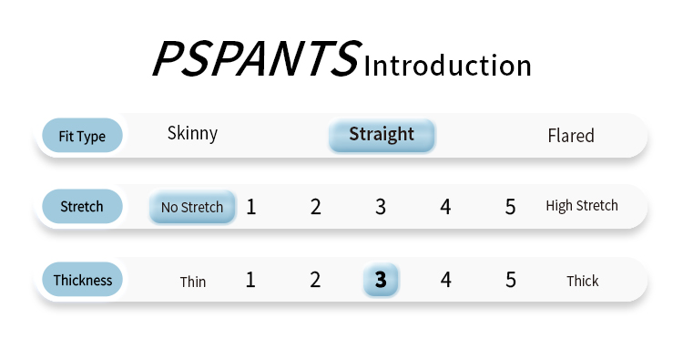Set stretch level to 5
Image resolution: width=683 pixels, height=349 pixels.
point(510,207)
